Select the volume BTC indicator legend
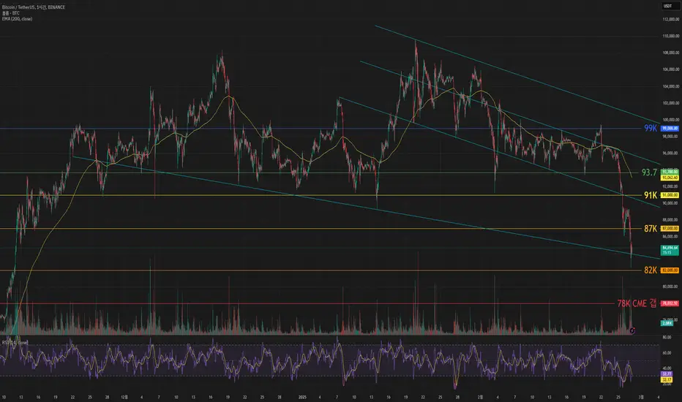Image resolution: width=682 pixels, height=402 pixels. (10, 13)
